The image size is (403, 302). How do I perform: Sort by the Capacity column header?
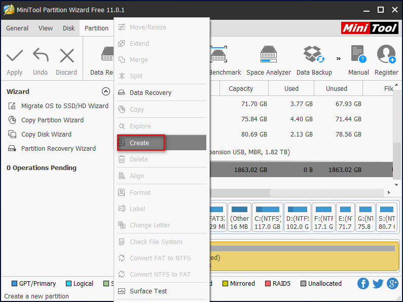click(x=244, y=88)
